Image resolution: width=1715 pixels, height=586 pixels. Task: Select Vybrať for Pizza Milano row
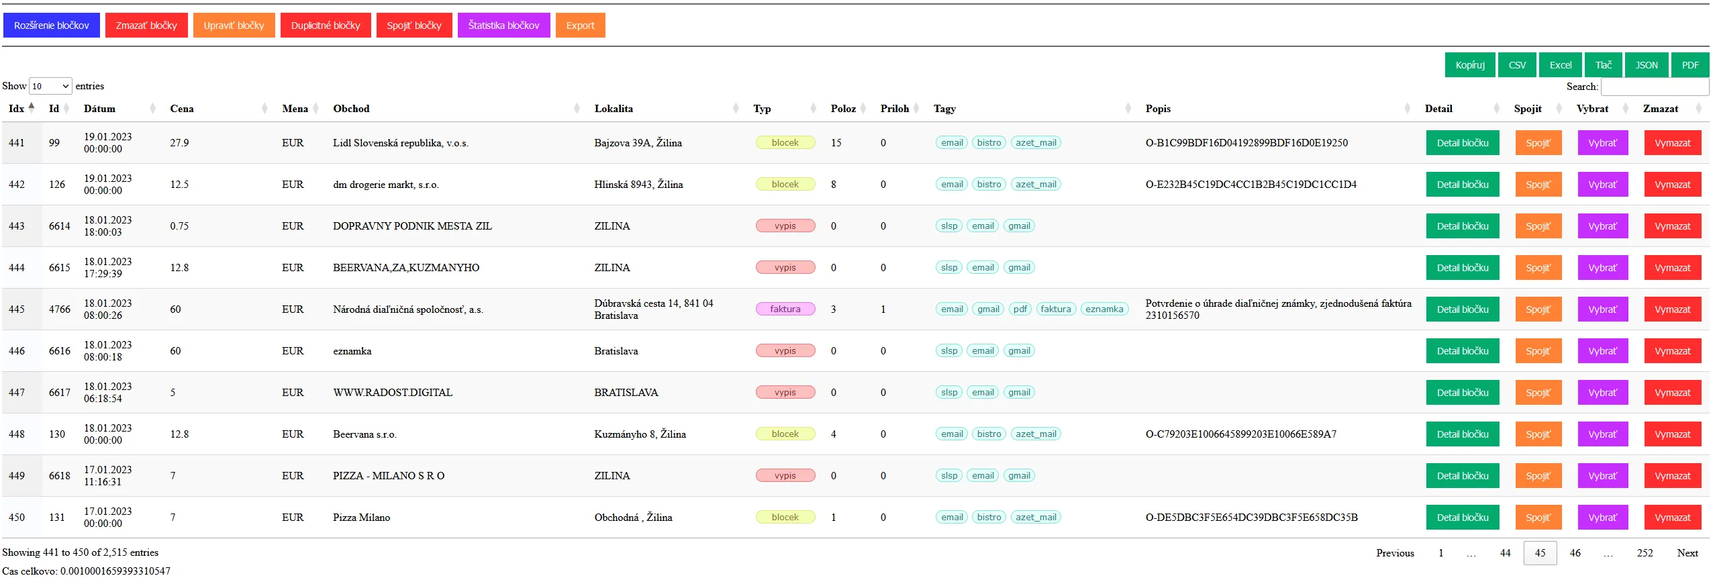tap(1602, 518)
